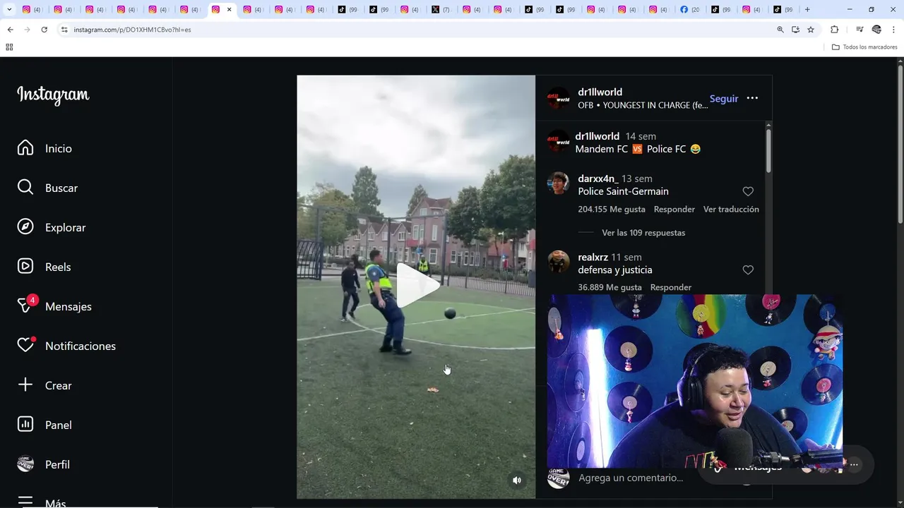Go to Inicio in the sidebar
This screenshot has height=508, width=904.
(44, 148)
